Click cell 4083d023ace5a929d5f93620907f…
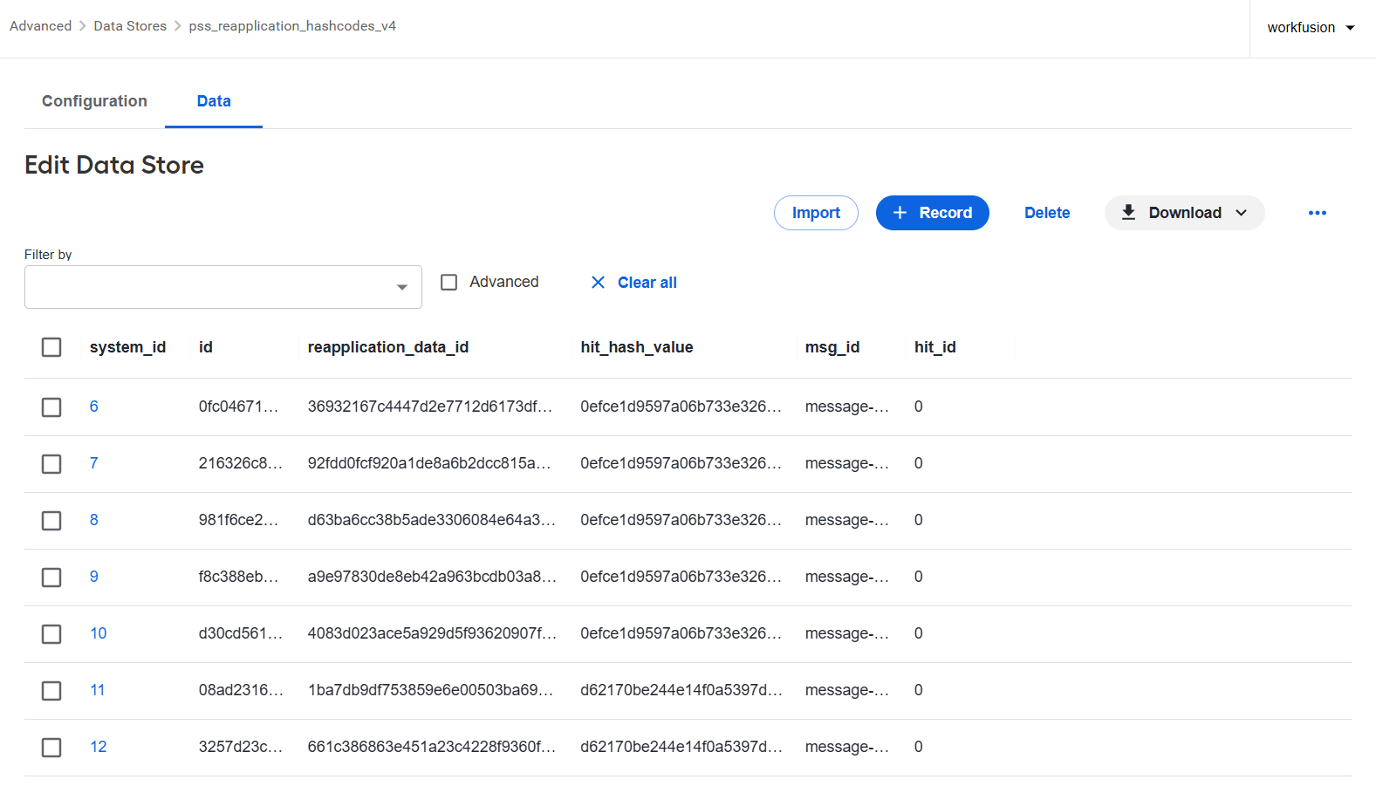Image resolution: width=1376 pixels, height=793 pixels. [432, 633]
